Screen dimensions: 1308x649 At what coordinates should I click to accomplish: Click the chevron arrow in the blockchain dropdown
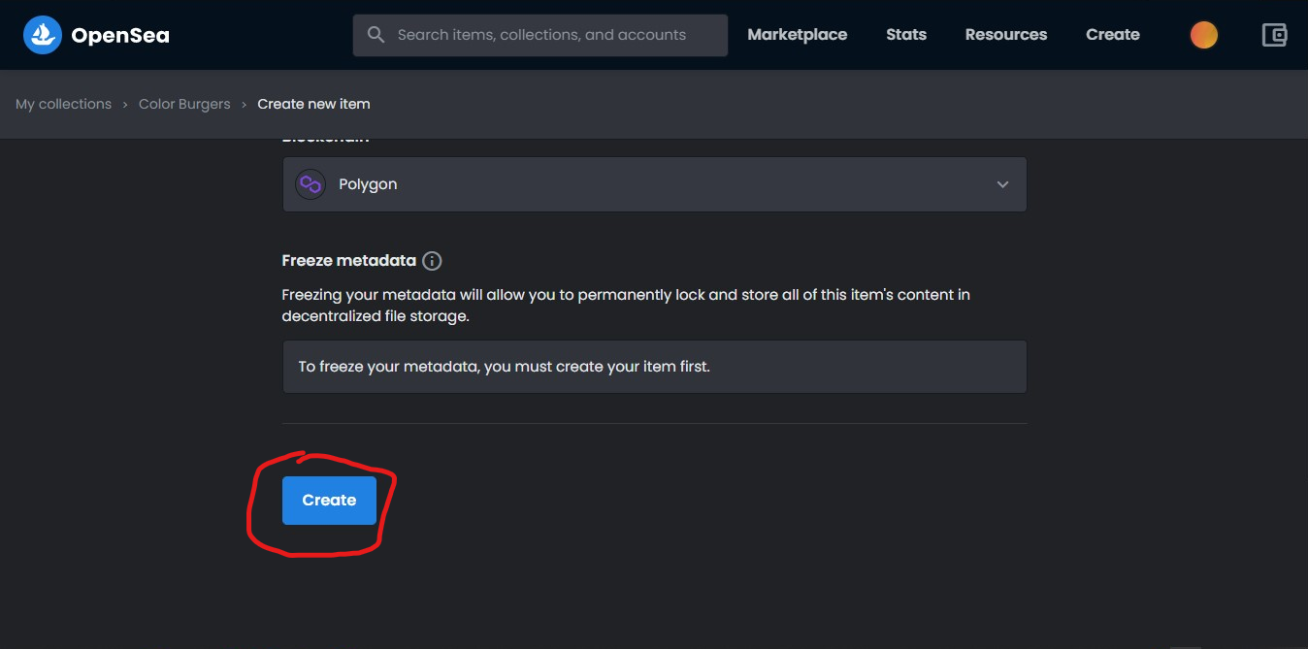pos(1002,184)
